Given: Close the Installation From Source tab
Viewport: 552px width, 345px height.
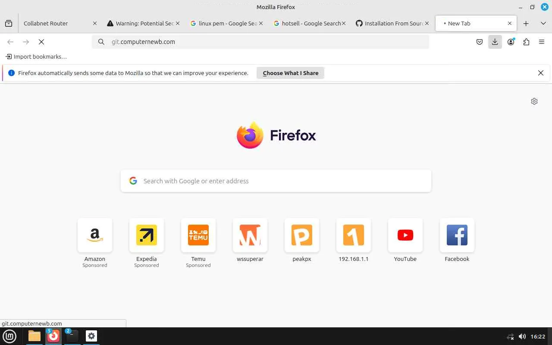Looking at the screenshot, I should pyautogui.click(x=427, y=23).
